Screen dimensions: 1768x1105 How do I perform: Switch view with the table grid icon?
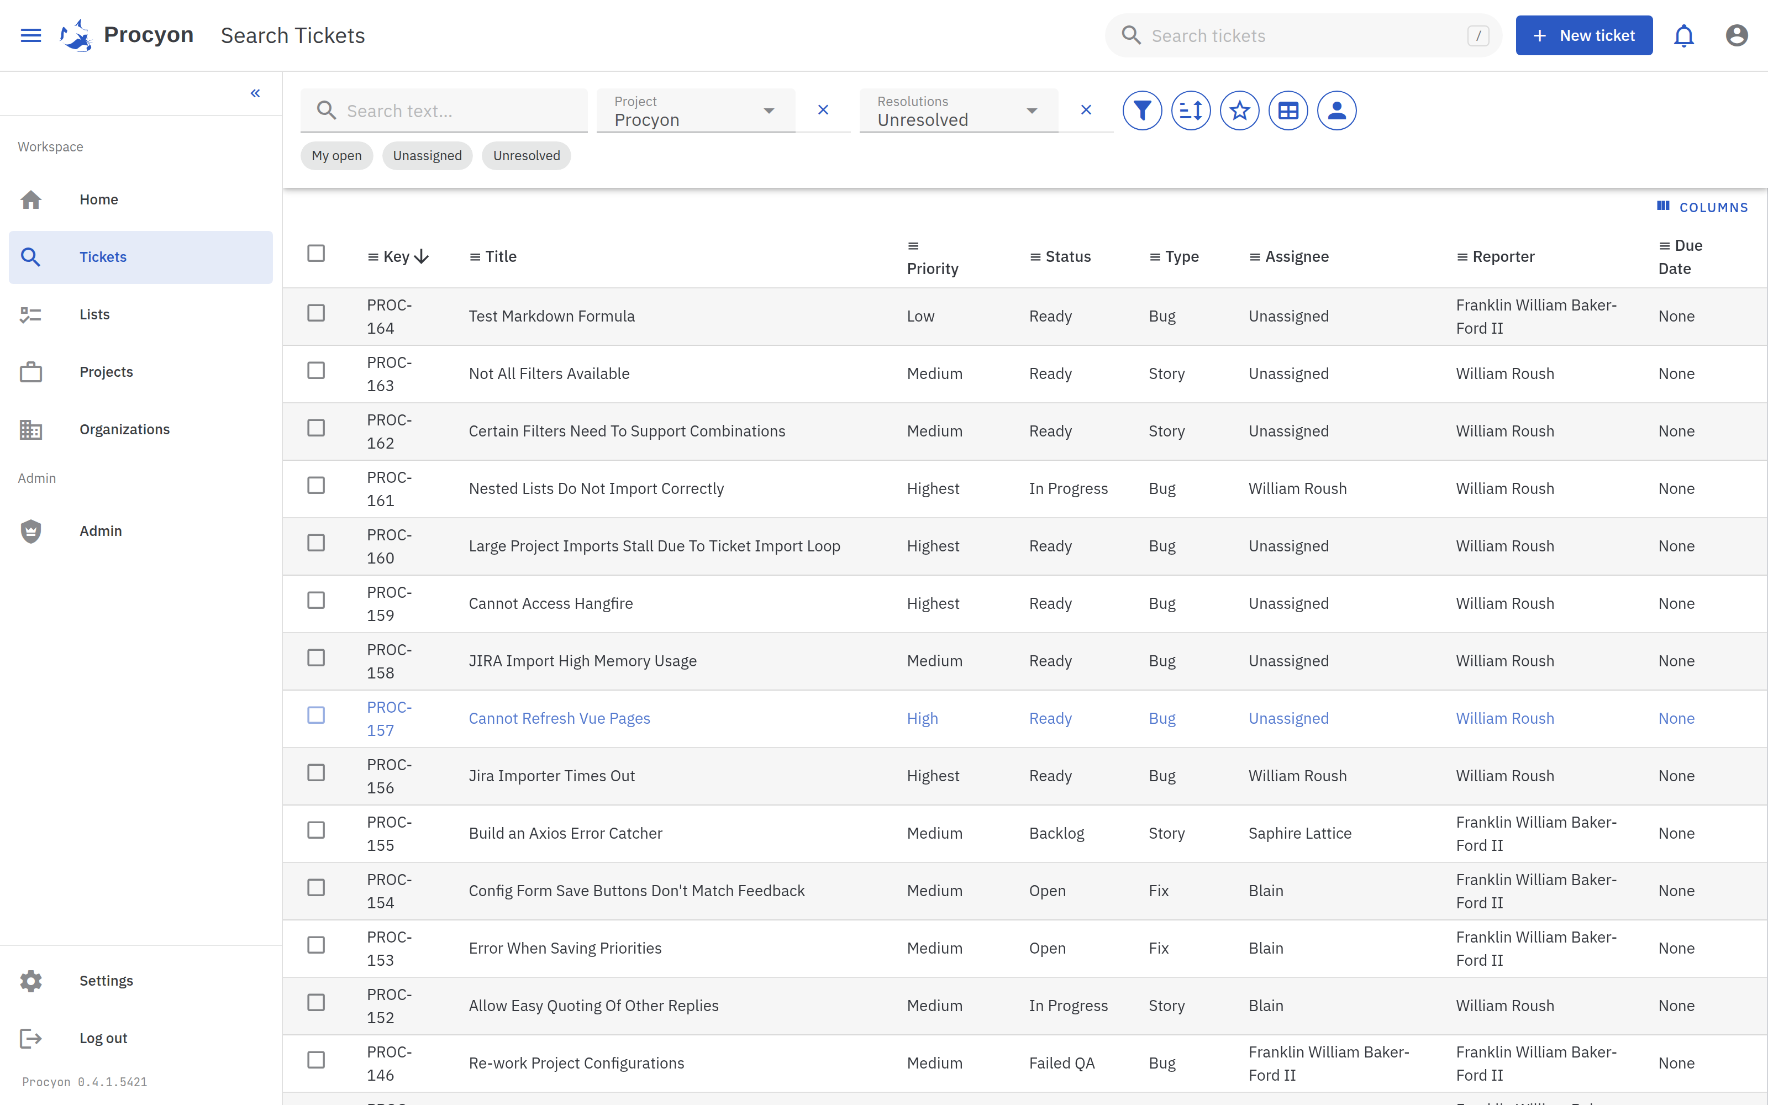click(x=1288, y=110)
